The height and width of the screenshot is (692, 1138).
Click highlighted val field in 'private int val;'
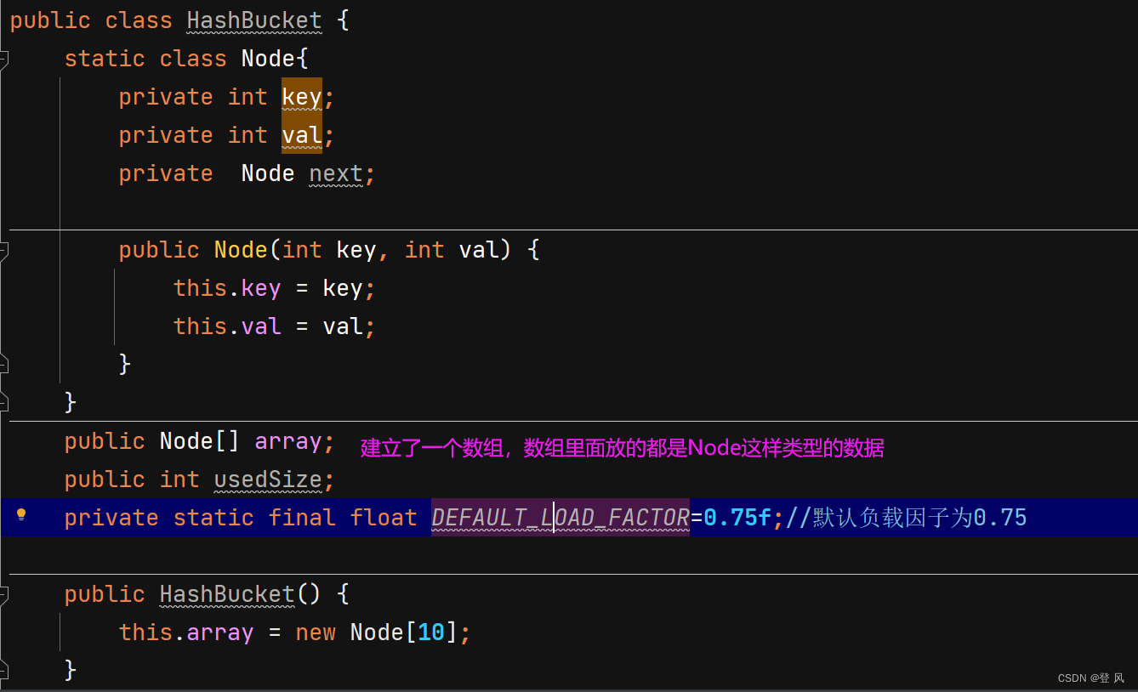click(302, 135)
